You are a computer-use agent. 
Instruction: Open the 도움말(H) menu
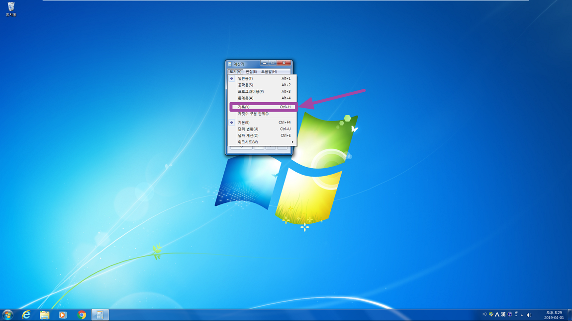tap(269, 72)
